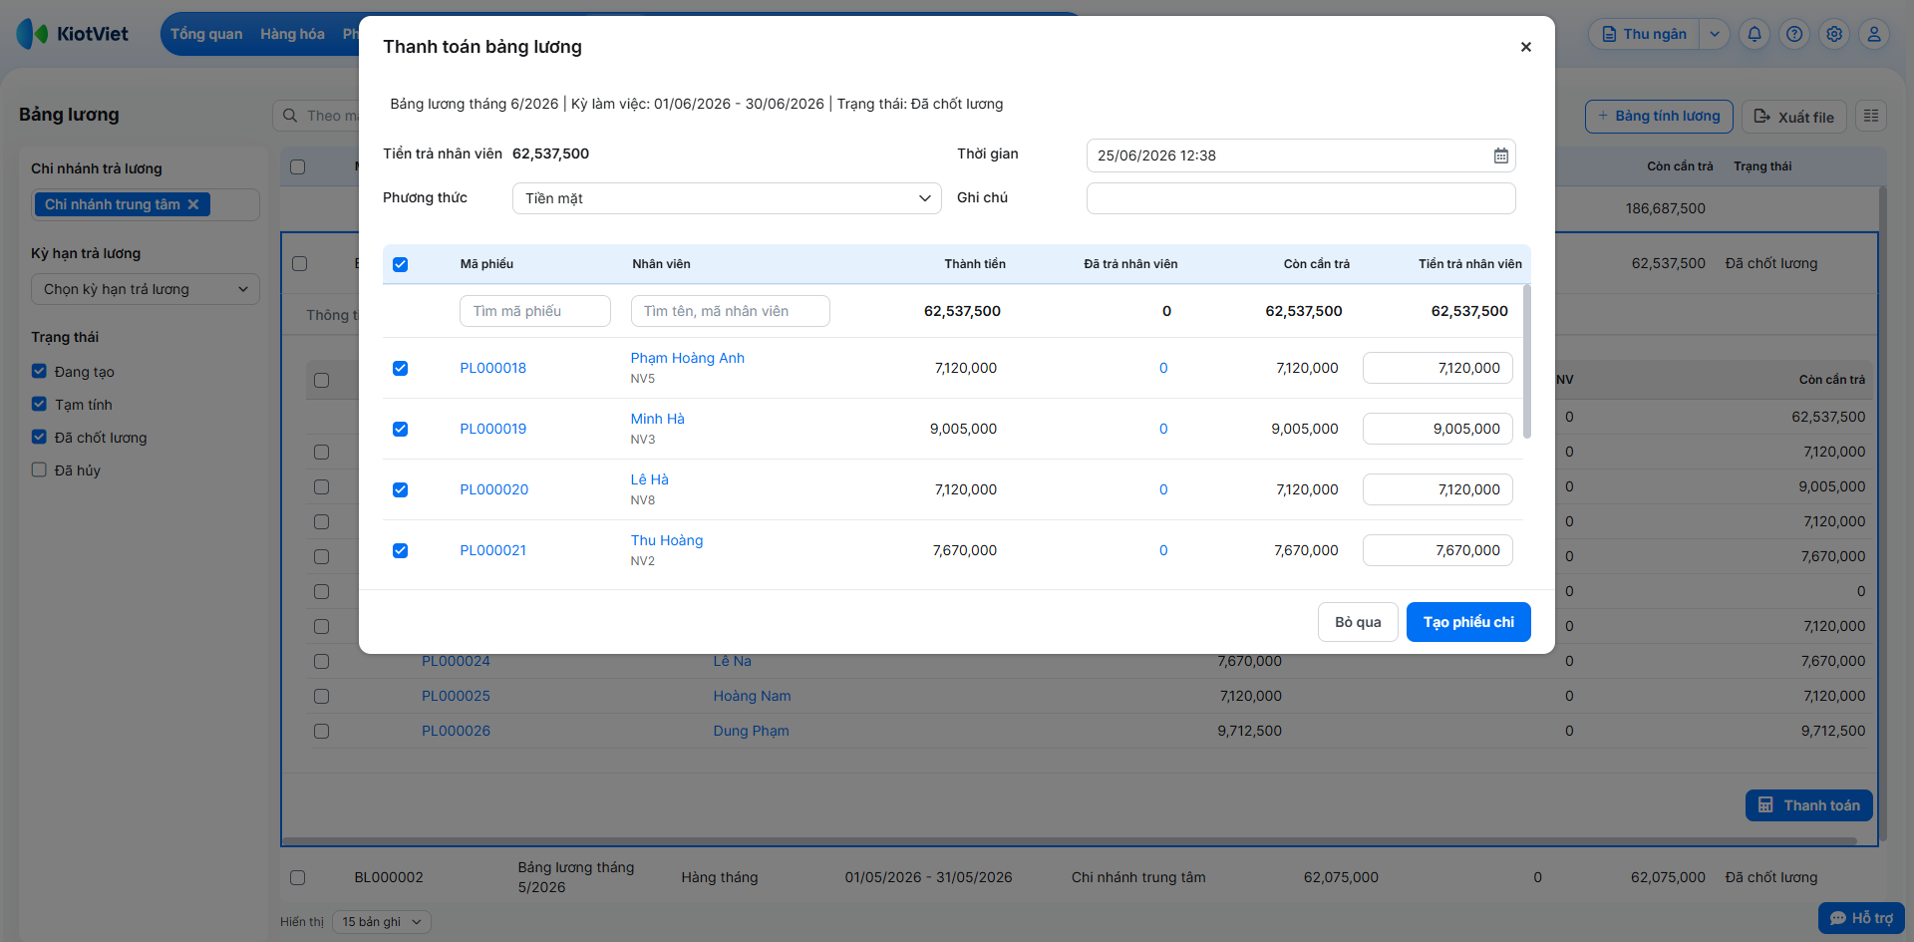Viewport: 1914px width, 942px height.
Task: Open payslip link PL000020
Action: coord(494,489)
